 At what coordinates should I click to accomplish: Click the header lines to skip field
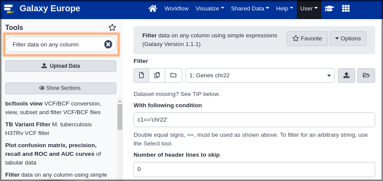click(254, 169)
